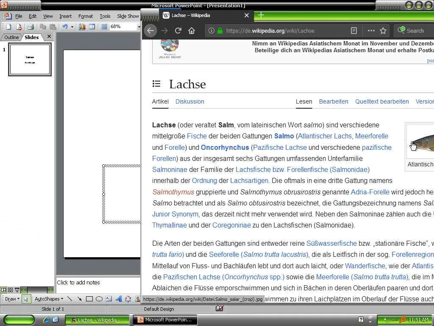Click the site information icon in address bar
The image size is (434, 326).
tap(211, 31)
